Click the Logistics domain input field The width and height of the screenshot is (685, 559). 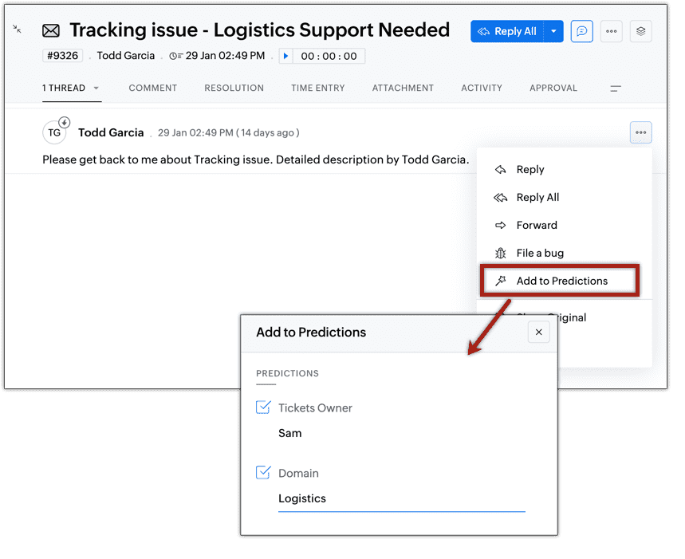(x=401, y=498)
